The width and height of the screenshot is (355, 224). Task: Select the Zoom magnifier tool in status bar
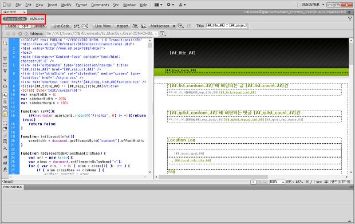(265, 182)
